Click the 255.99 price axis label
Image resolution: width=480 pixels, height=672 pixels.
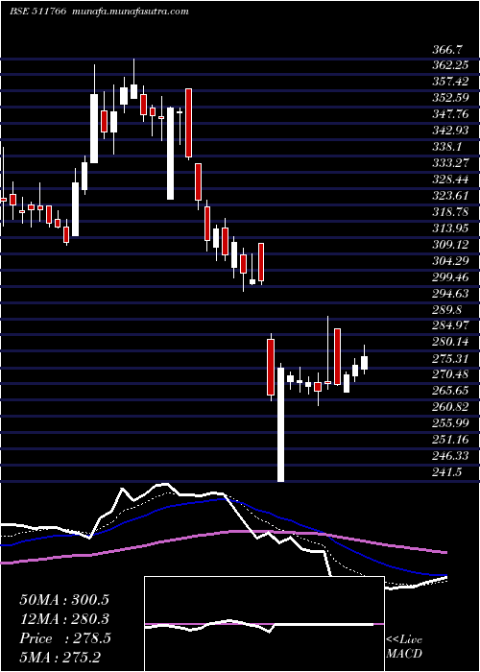coord(450,424)
